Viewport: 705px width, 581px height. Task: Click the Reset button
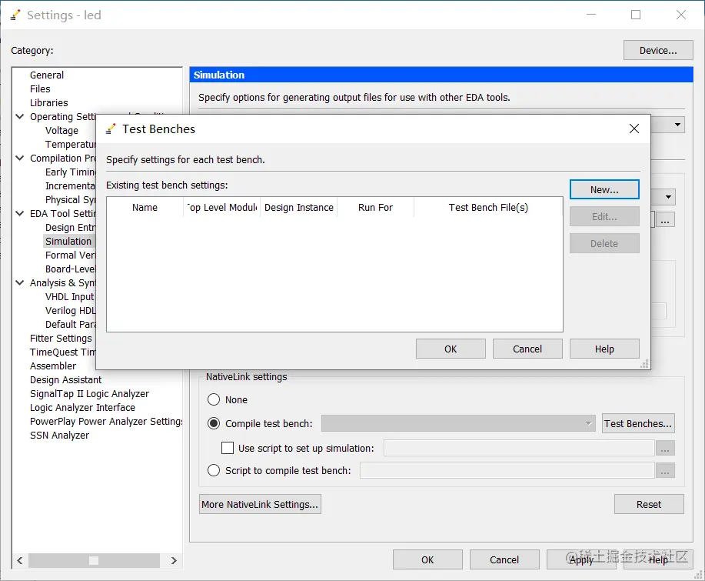point(649,504)
